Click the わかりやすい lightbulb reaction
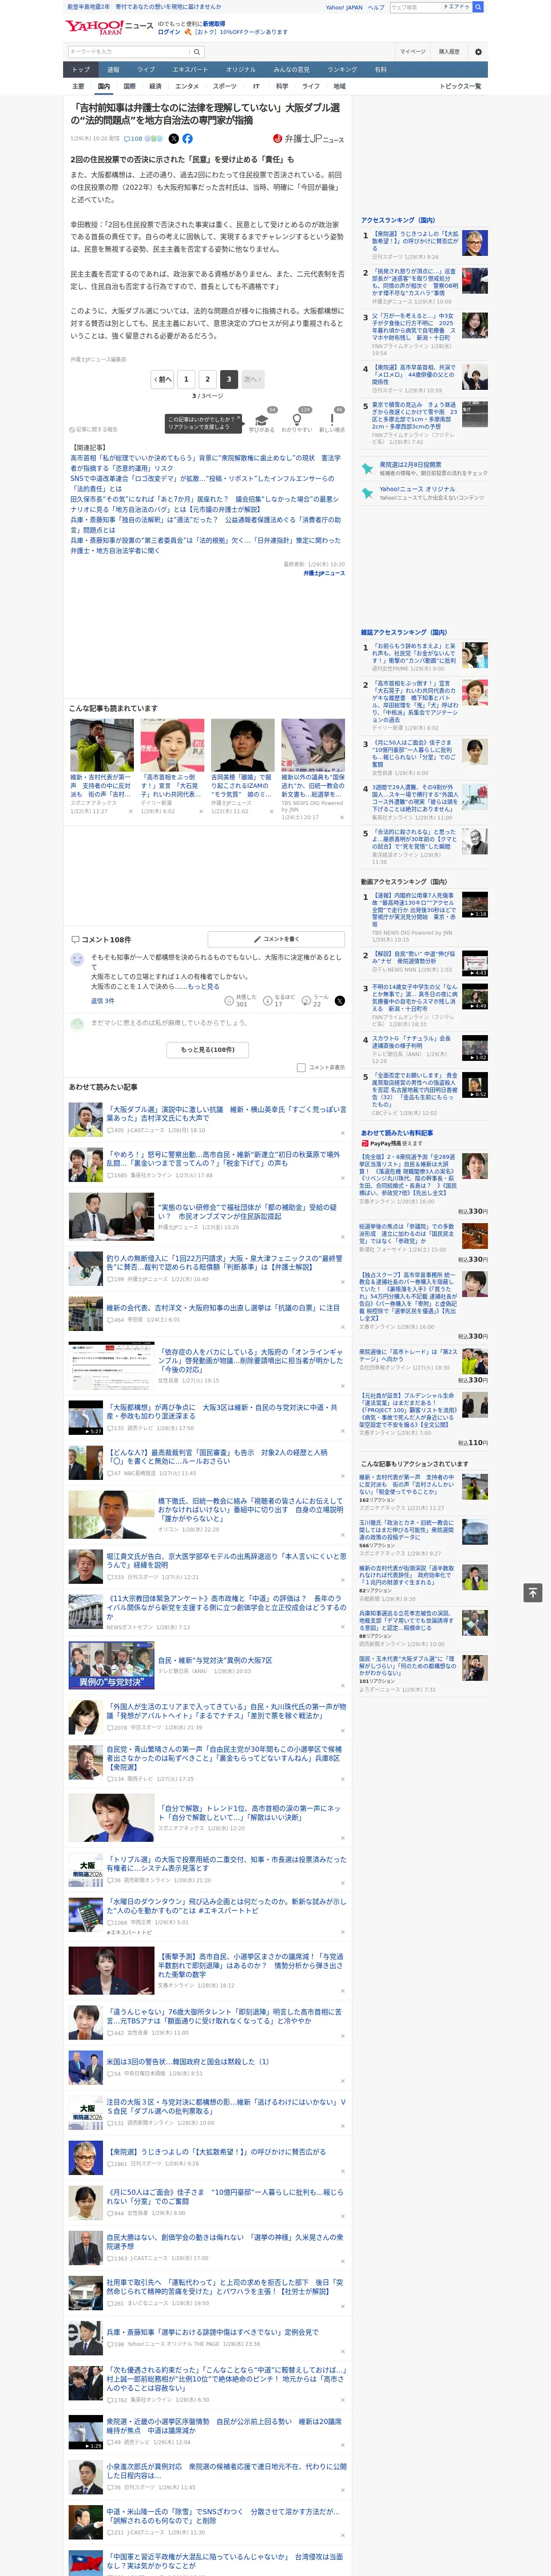Viewport: 551px width, 2576px height. point(296,421)
